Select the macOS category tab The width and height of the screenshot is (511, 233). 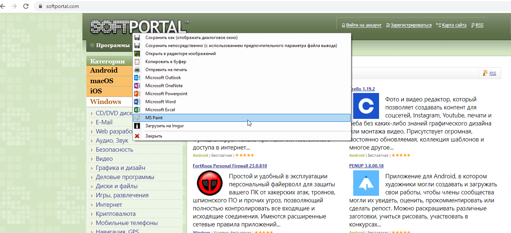(x=109, y=81)
